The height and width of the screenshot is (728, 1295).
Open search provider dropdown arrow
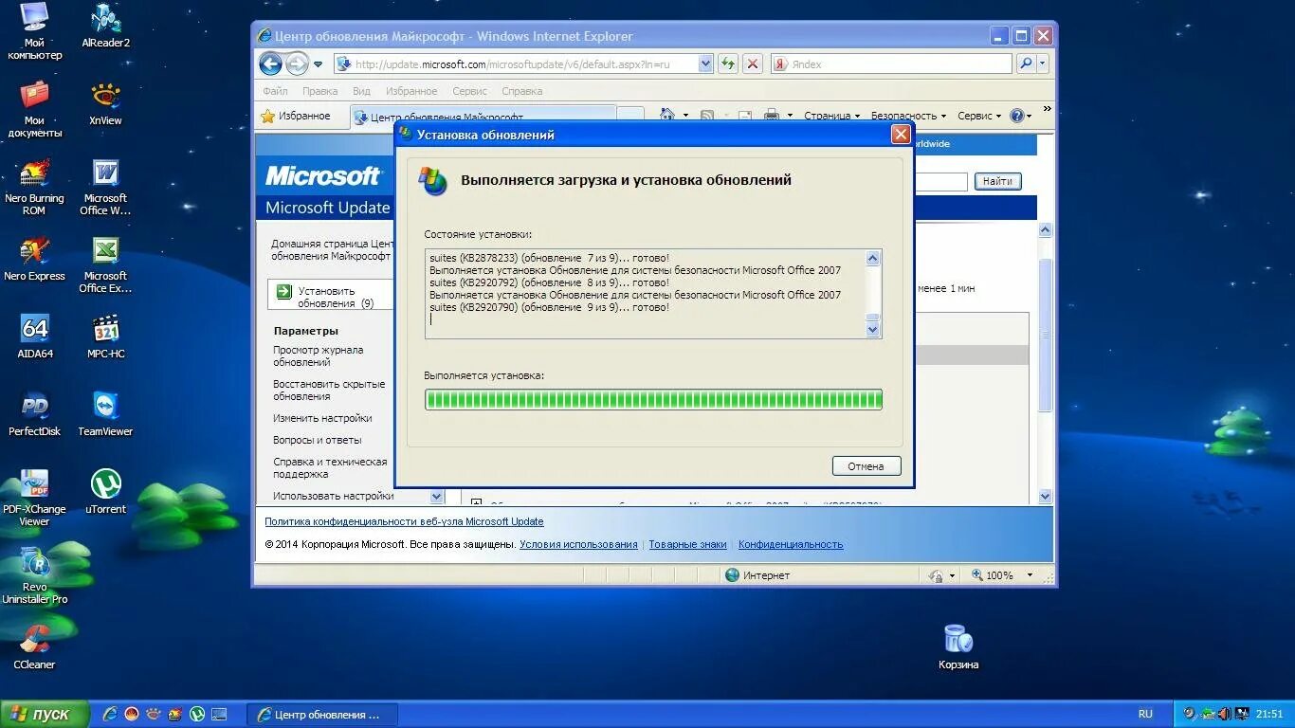coord(1043,64)
